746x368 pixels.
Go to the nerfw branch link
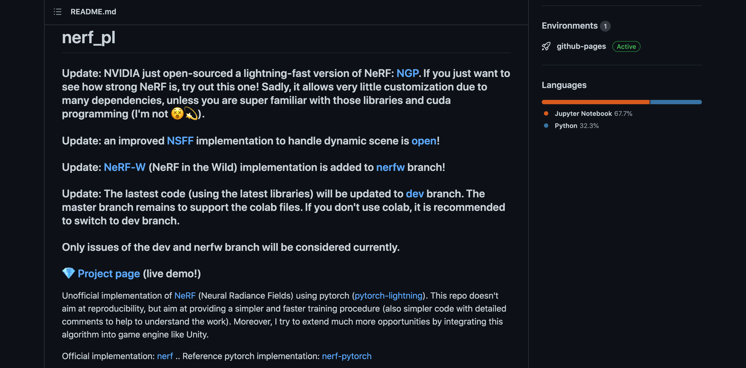click(390, 167)
